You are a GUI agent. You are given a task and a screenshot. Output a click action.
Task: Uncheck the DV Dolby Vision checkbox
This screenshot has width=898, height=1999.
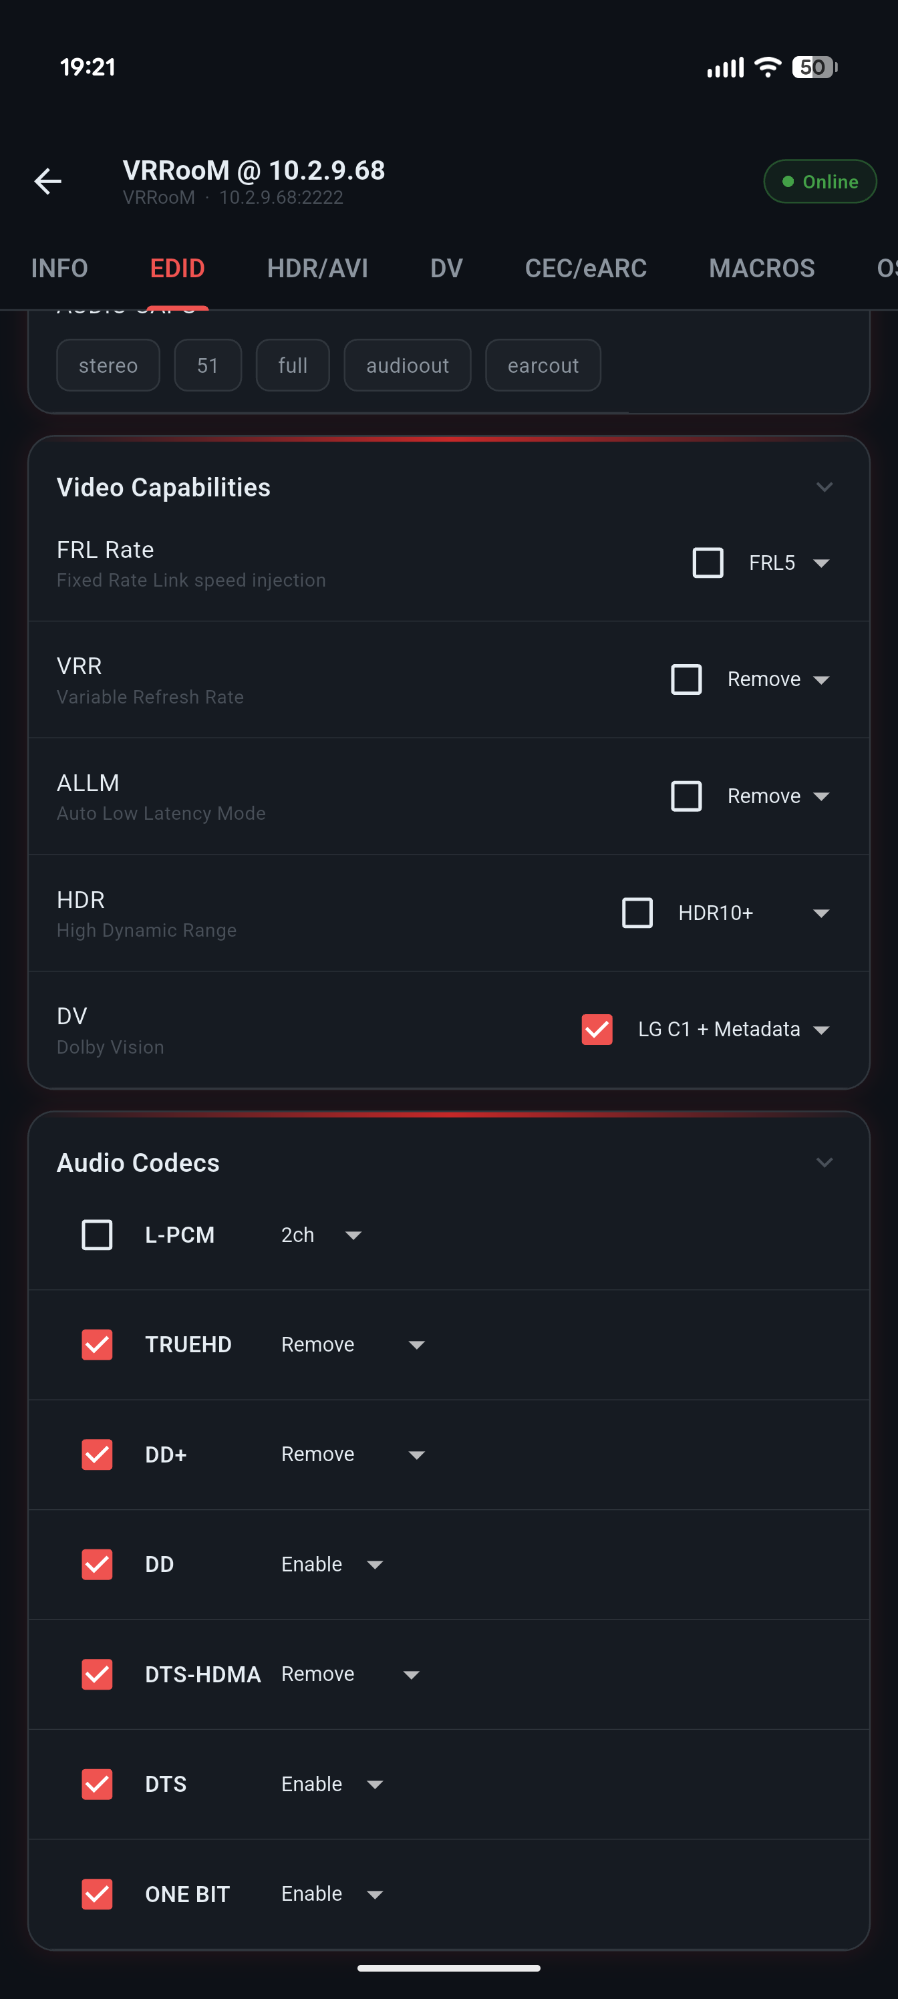click(x=597, y=1029)
